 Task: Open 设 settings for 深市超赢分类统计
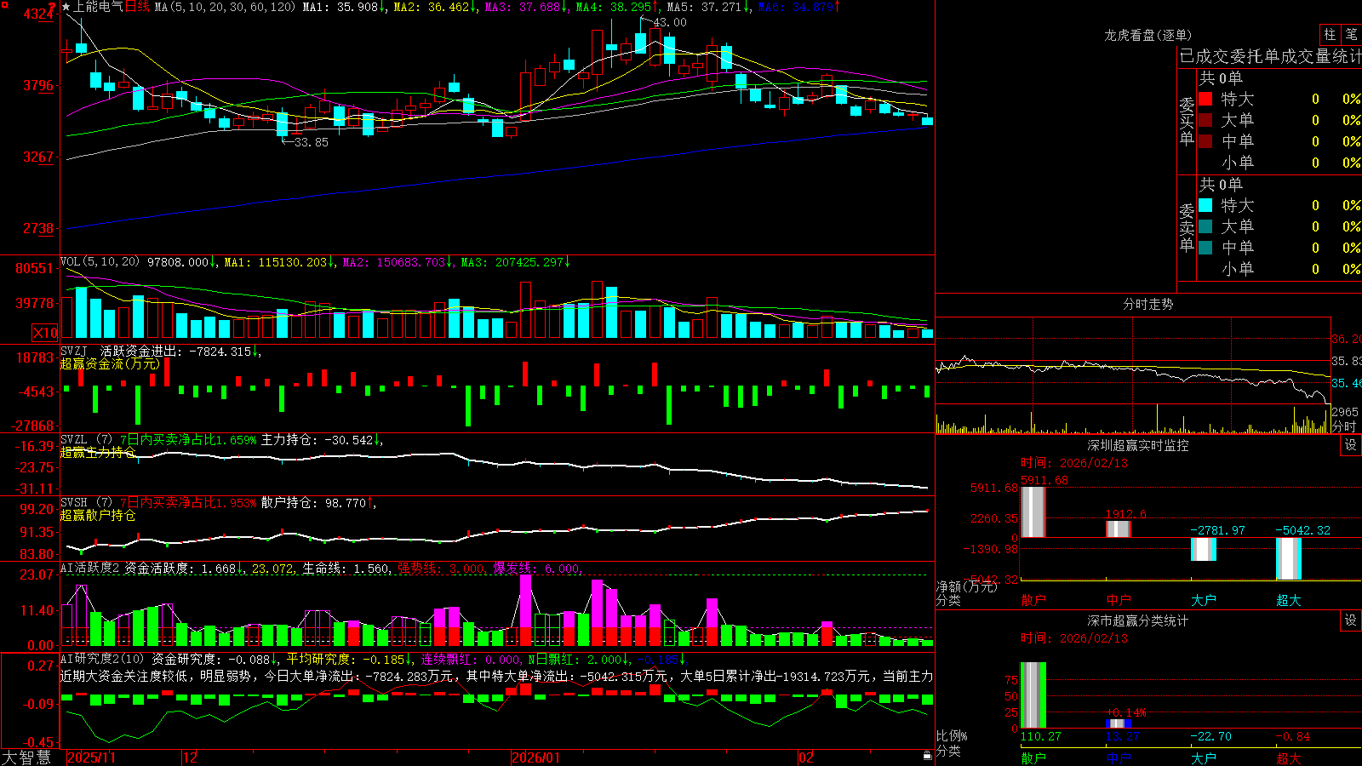(x=1351, y=620)
